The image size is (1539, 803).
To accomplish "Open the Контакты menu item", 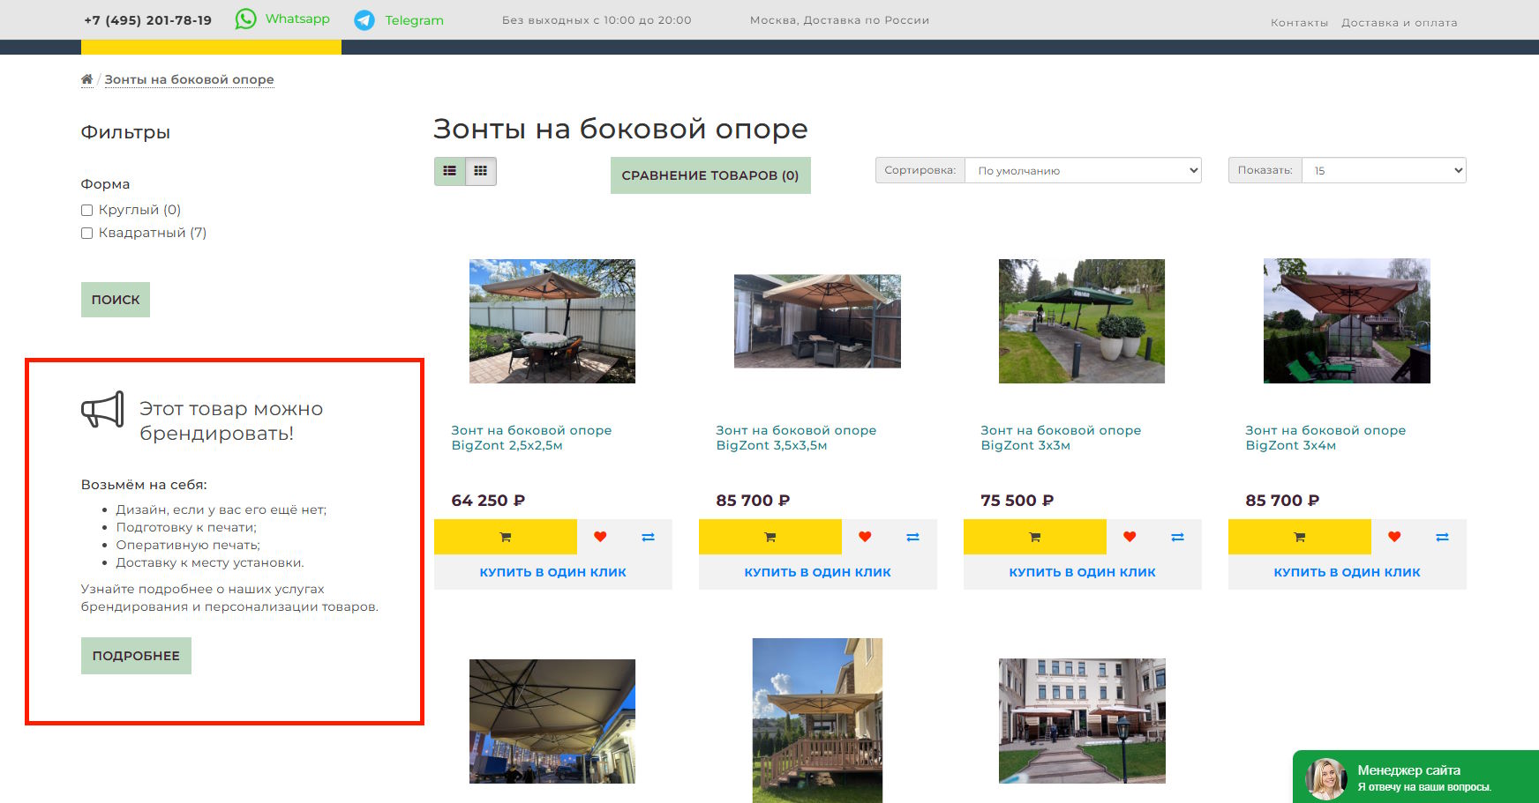I will (x=1299, y=23).
